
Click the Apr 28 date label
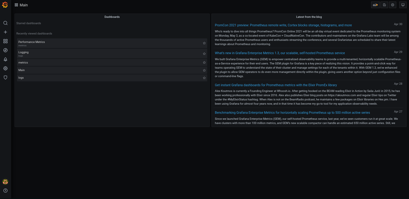[x=398, y=84]
